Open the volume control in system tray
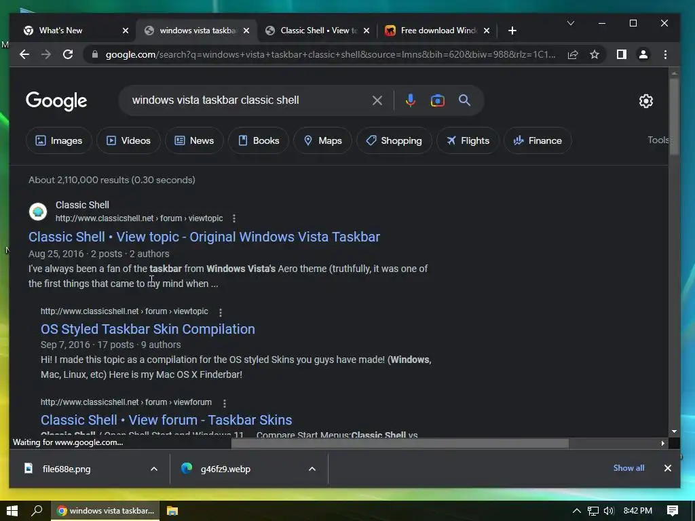 [609, 511]
